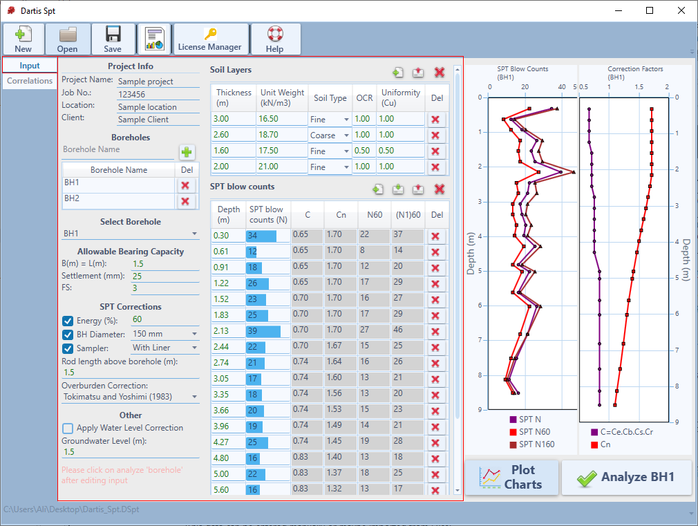The width and height of the screenshot is (698, 526).
Task: Expand the Select Borehole dropdown showing BH1
Action: (x=130, y=234)
